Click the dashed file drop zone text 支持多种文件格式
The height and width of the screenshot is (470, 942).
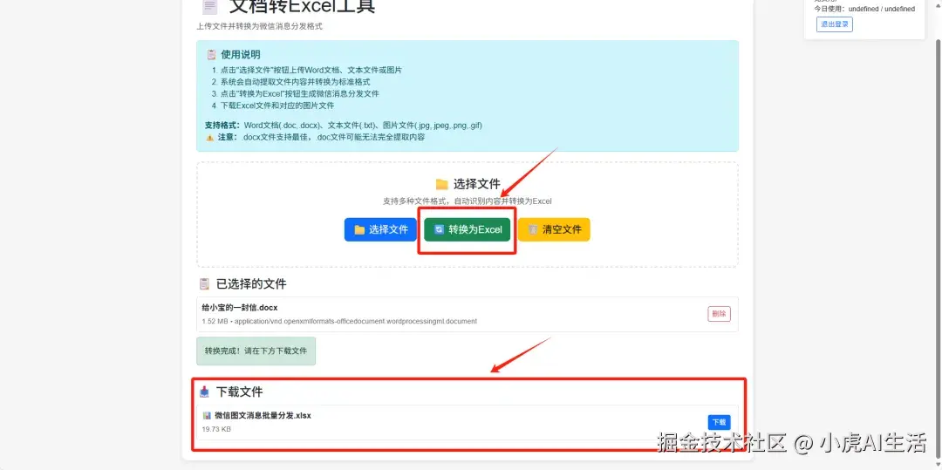click(468, 201)
